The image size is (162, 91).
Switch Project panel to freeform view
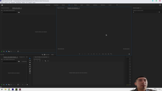coord(9,85)
